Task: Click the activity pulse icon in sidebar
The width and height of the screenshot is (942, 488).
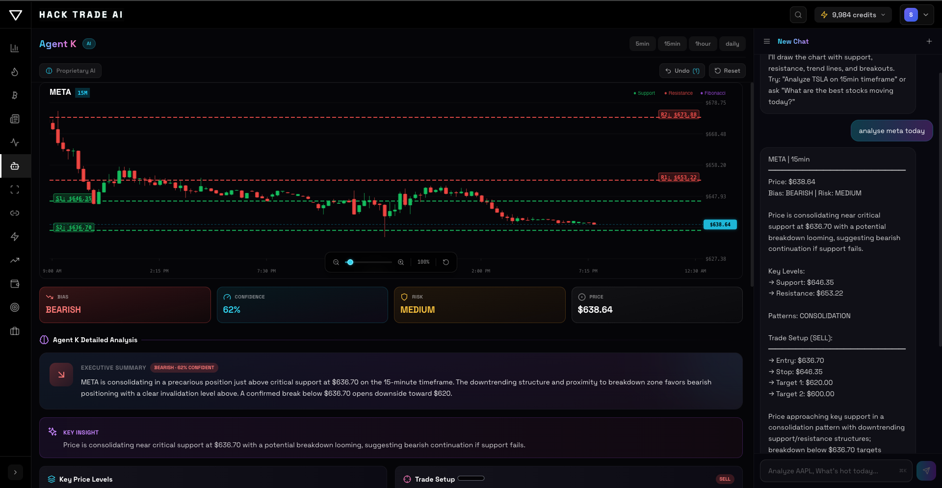Action: (15, 142)
